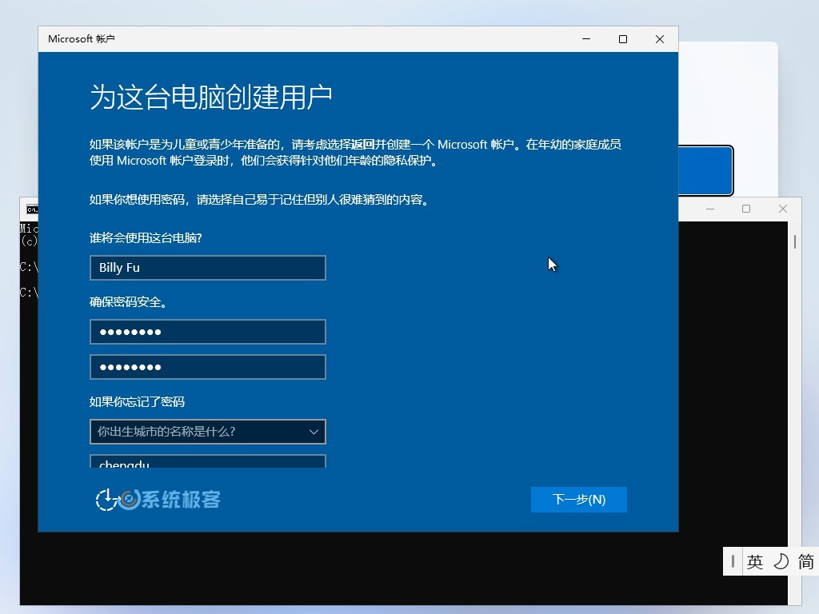Click the heading 为这台电脑创建用户
This screenshot has width=819, height=614.
pyautogui.click(x=211, y=97)
